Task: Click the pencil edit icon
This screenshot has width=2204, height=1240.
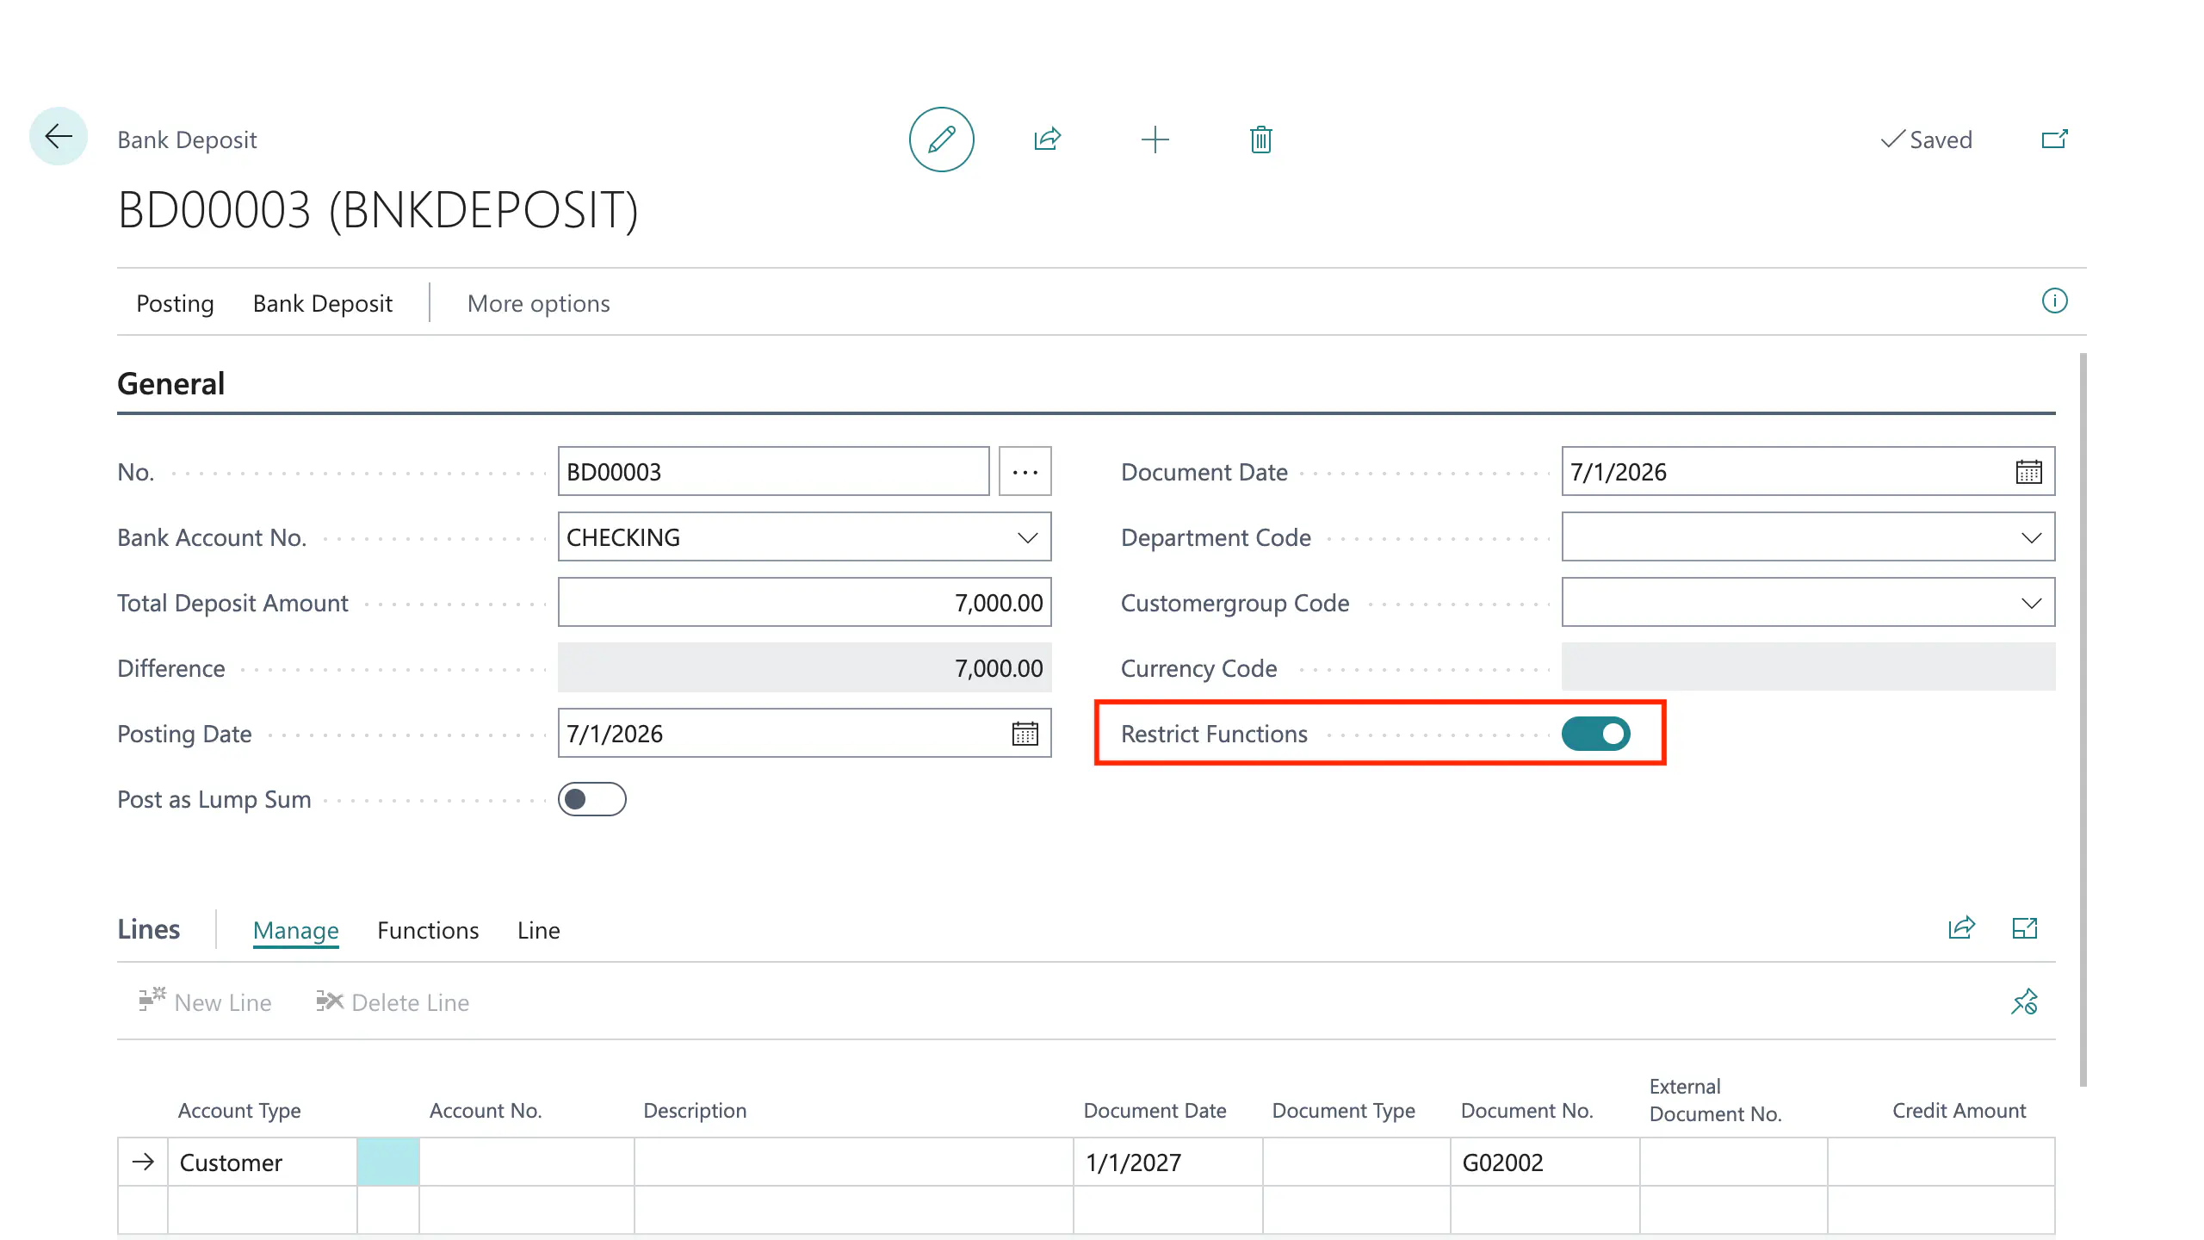Action: (x=941, y=139)
